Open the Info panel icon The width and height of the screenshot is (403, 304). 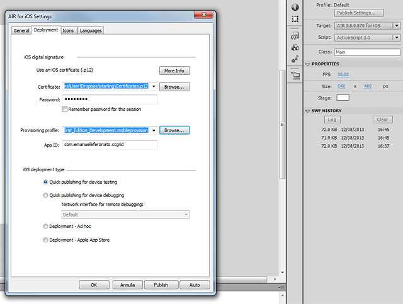(x=295, y=7)
